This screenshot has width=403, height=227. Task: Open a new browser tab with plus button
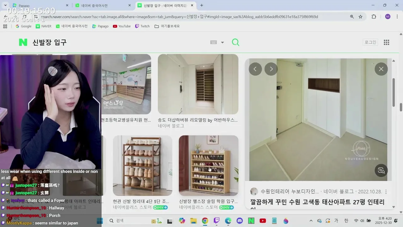point(201,5)
